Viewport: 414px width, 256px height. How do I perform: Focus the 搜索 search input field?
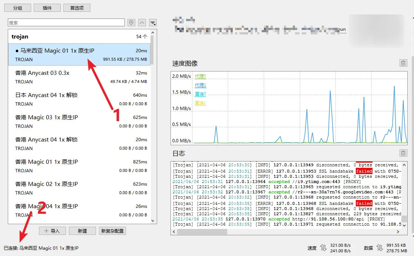click(x=66, y=23)
